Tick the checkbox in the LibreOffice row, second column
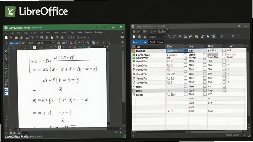The image size is (253, 142). coord(185,55)
